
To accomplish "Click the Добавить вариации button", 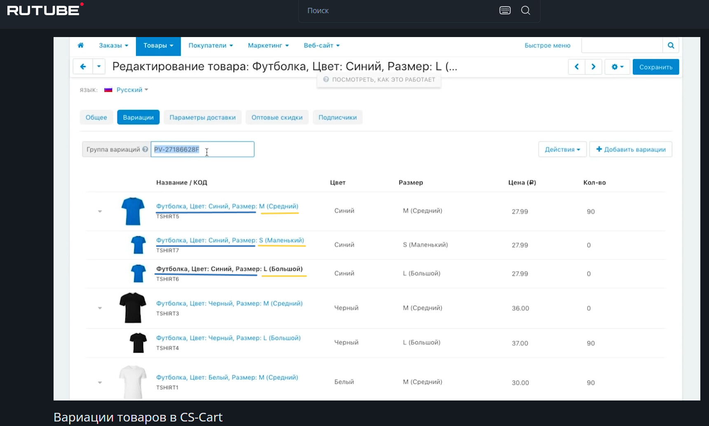I will pos(630,149).
